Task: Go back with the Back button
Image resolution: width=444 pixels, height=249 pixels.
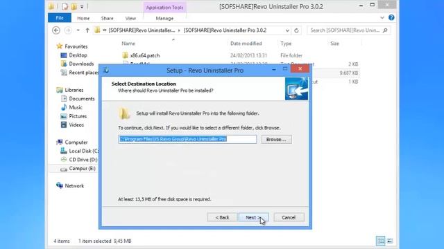Action: click(222, 217)
